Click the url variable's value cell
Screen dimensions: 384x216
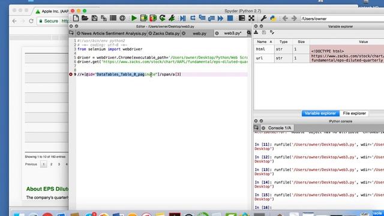pos(347,58)
